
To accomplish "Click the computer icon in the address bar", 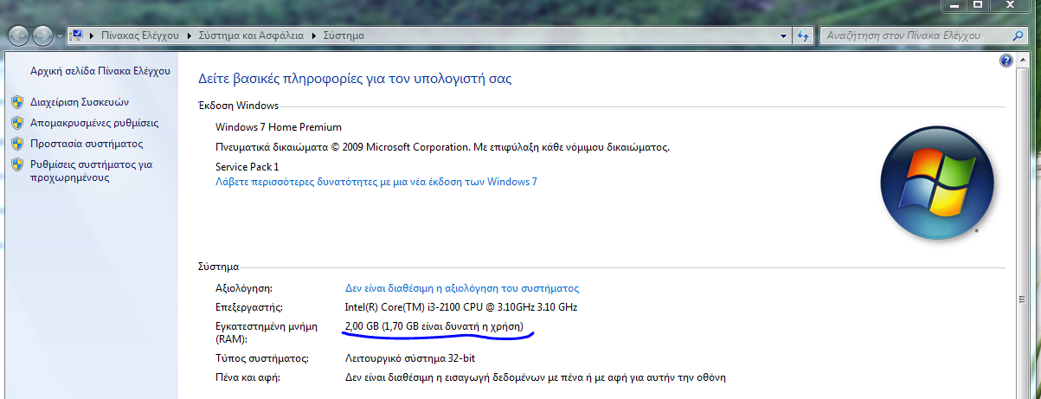I will [76, 35].
